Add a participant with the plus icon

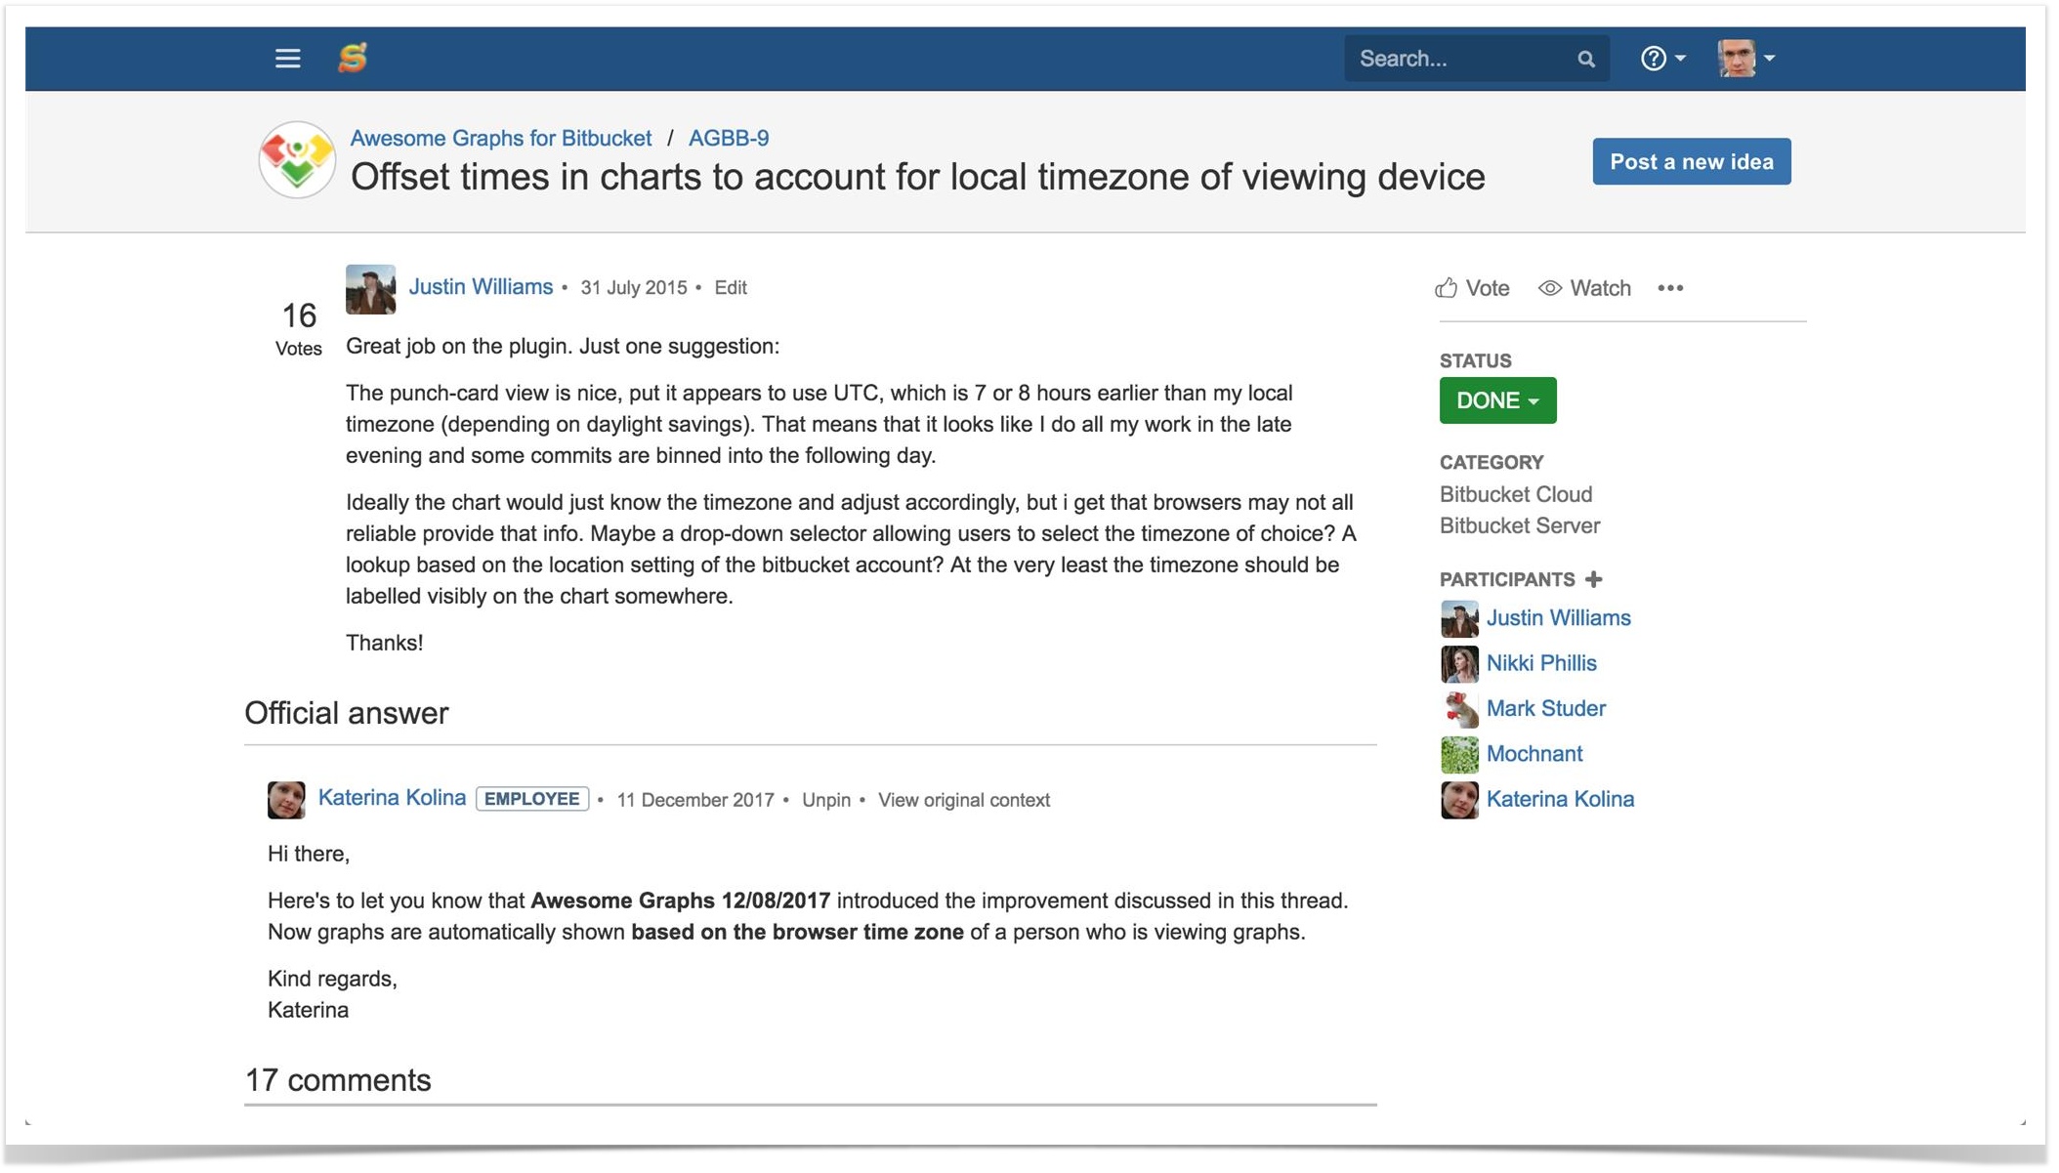[1594, 579]
